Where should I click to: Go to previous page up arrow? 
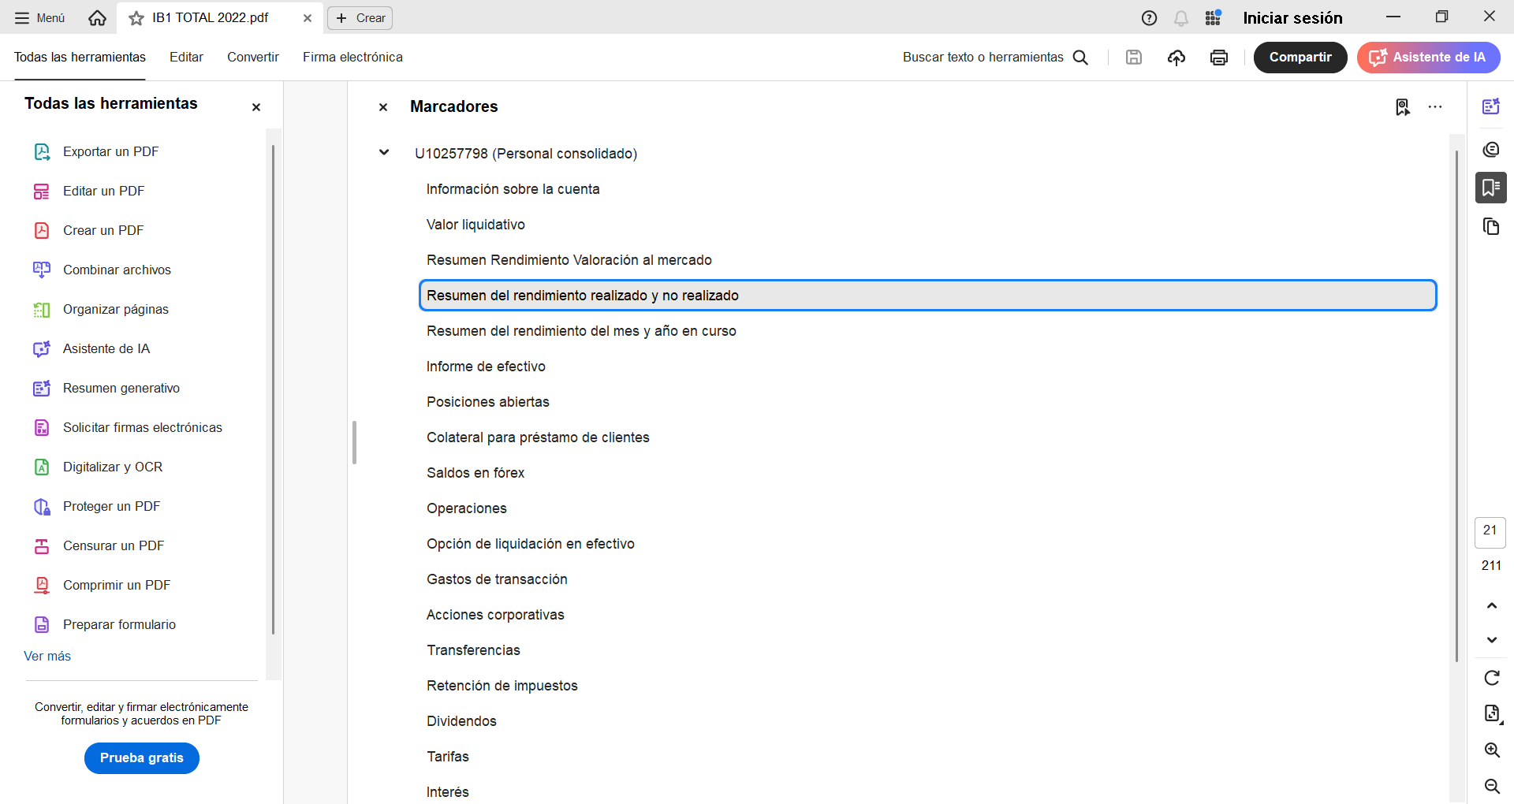click(x=1492, y=605)
